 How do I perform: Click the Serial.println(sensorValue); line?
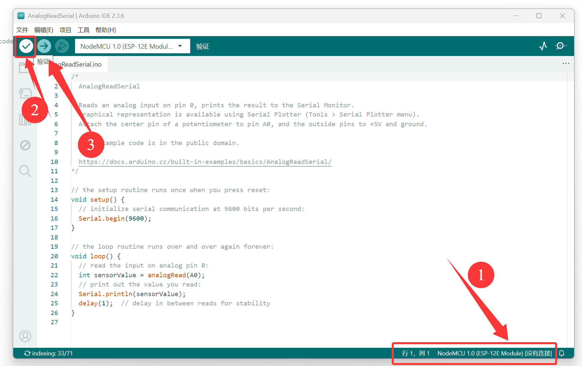[132, 294]
